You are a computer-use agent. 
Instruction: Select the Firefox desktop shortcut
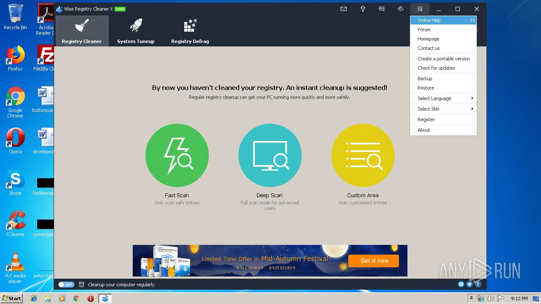[15, 58]
